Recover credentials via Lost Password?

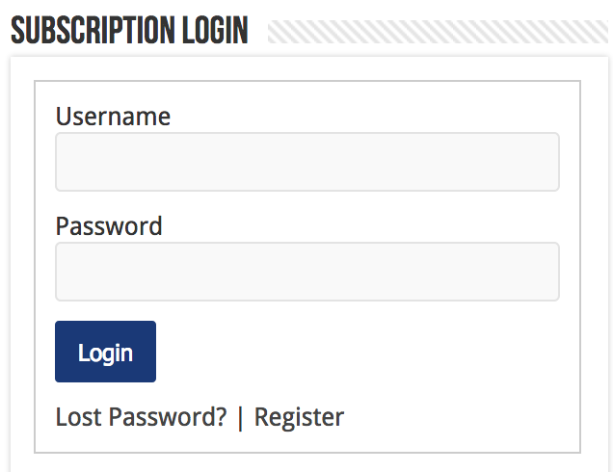(x=141, y=417)
